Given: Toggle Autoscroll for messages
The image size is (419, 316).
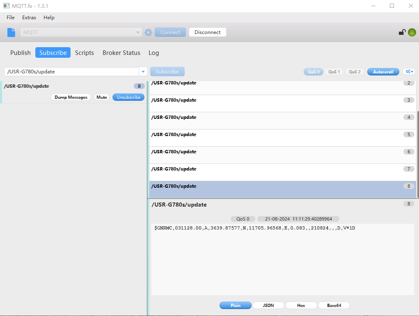Looking at the screenshot, I should (x=383, y=72).
